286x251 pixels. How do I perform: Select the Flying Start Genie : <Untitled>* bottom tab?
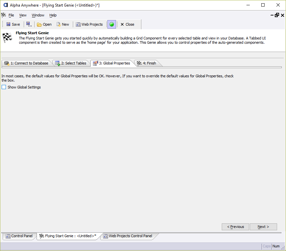(68, 236)
